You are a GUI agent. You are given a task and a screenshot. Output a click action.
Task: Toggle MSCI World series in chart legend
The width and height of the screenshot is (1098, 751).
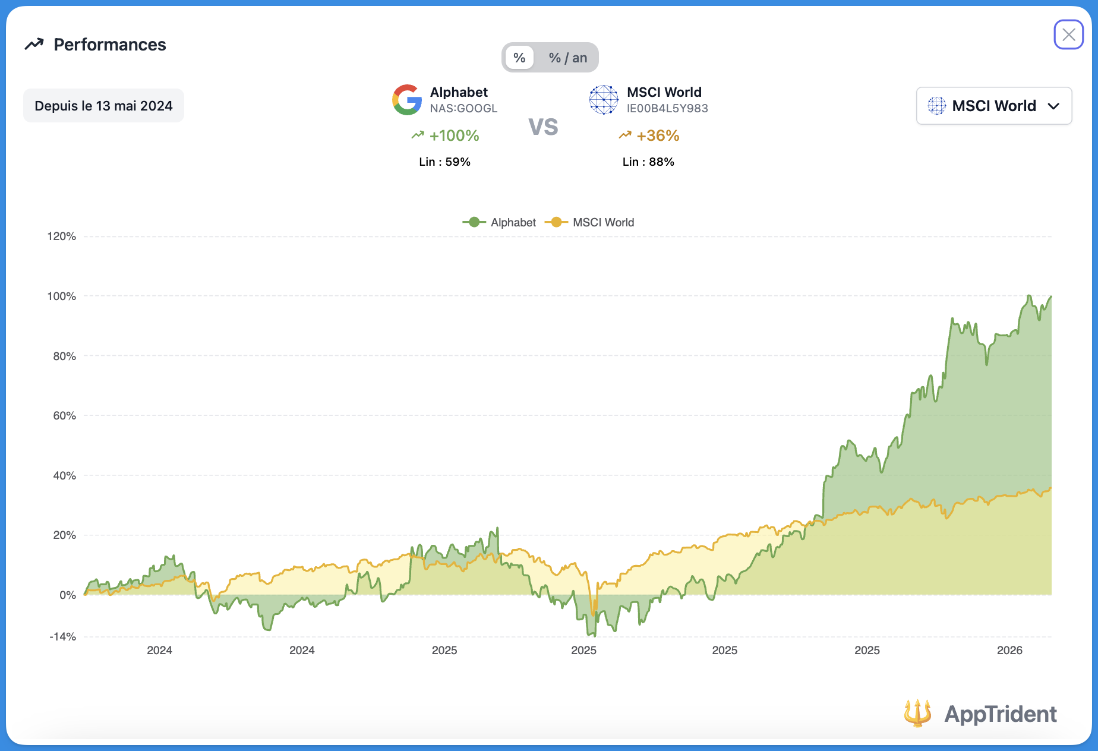click(590, 222)
